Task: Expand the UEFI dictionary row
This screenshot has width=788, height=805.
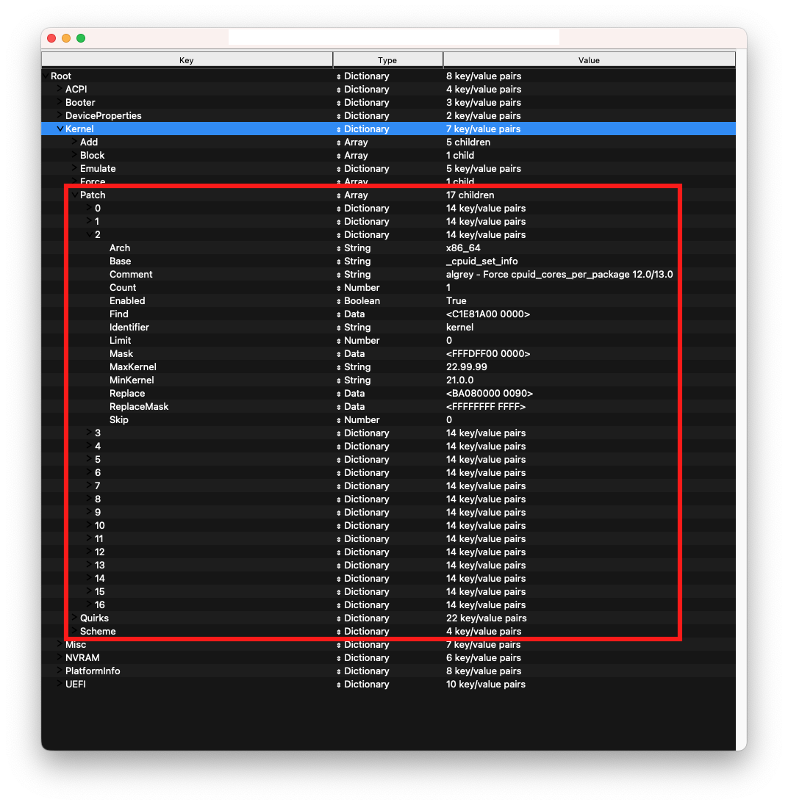Action: pos(60,684)
